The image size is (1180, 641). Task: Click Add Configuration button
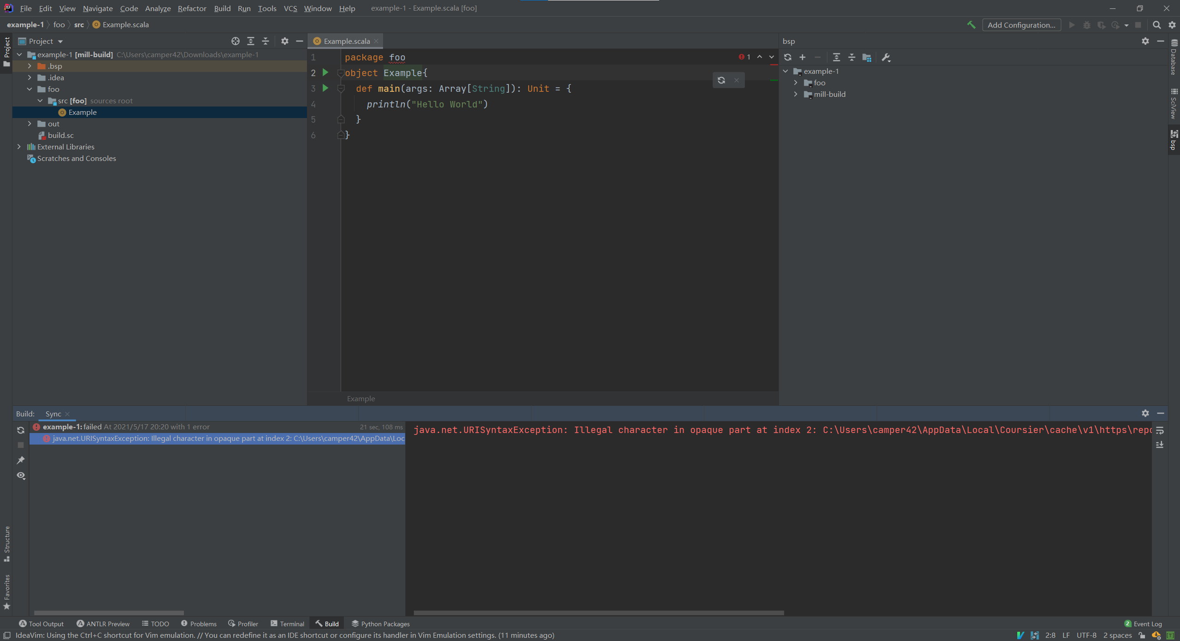click(x=1021, y=25)
